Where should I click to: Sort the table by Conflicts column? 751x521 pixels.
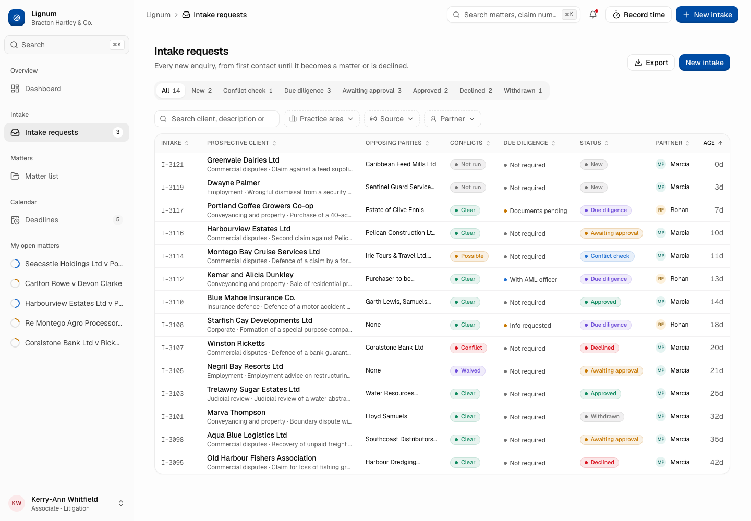470,143
